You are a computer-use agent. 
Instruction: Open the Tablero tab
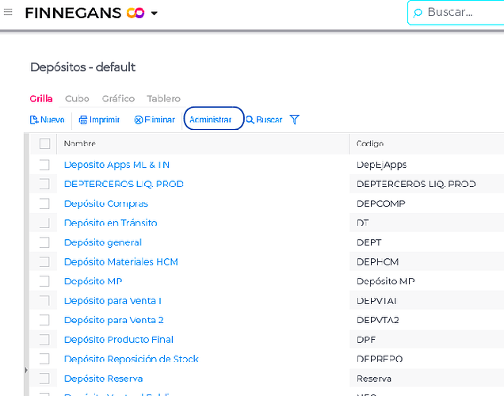pos(163,99)
